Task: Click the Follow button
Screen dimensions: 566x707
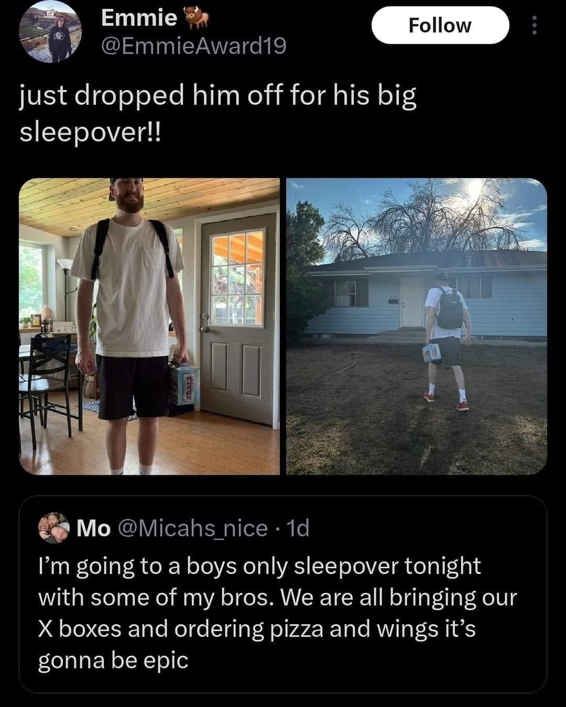Action: (x=440, y=25)
